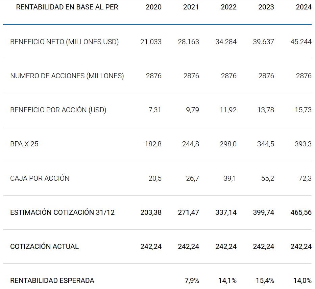Viewport: 315px width, 289px height.
Task: Select the Beneficio Neto row label
Action: 65,42
